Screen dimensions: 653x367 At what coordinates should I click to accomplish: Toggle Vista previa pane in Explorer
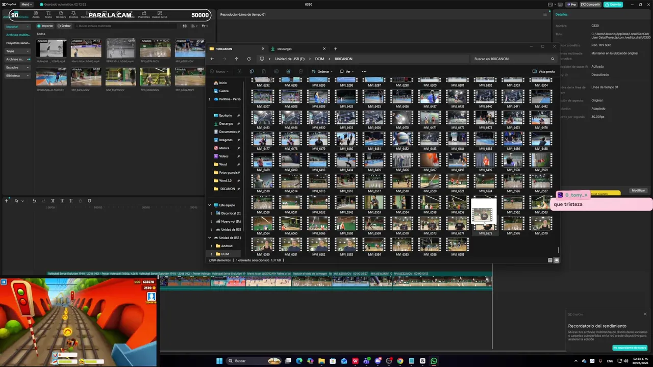click(x=543, y=71)
